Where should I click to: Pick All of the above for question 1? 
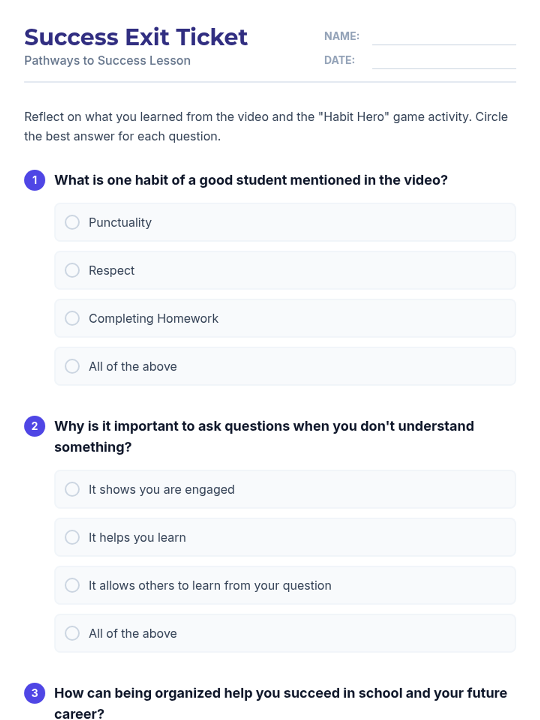tap(72, 366)
